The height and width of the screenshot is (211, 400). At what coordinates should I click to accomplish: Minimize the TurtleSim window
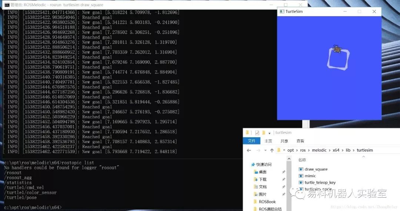click(345, 11)
